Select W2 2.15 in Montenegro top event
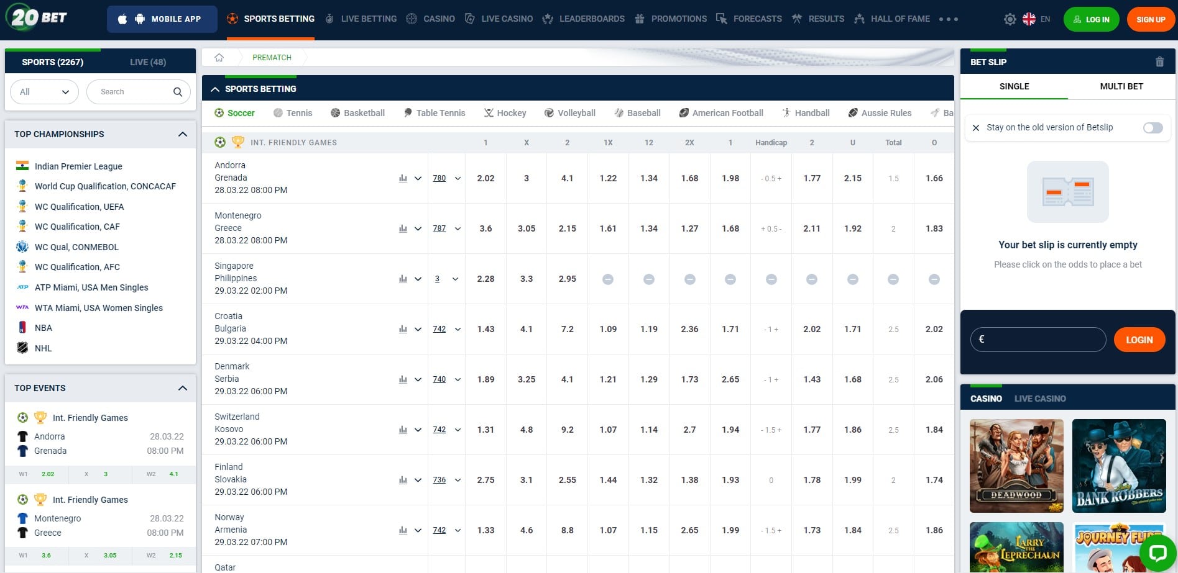Screen dimensions: 1178x573 [164, 555]
